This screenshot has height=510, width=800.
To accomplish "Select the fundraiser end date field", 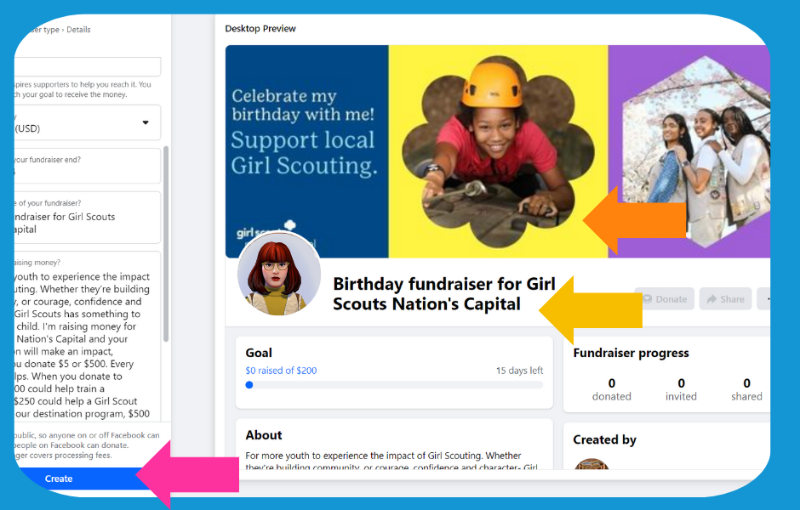I will click(x=85, y=166).
